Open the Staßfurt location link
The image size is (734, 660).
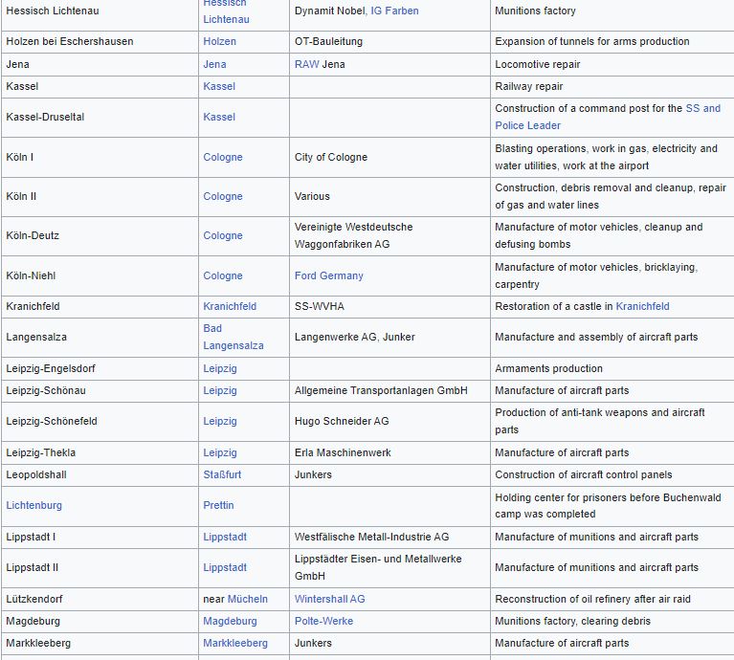[223, 474]
